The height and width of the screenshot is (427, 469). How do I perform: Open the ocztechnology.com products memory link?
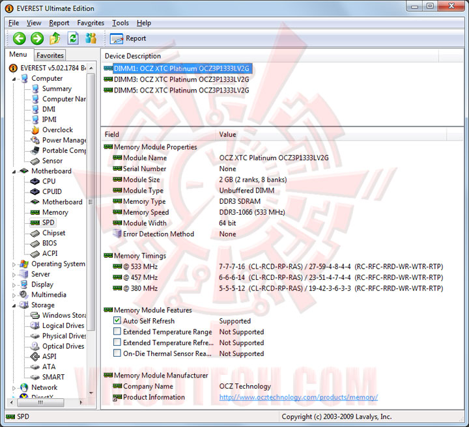click(298, 397)
